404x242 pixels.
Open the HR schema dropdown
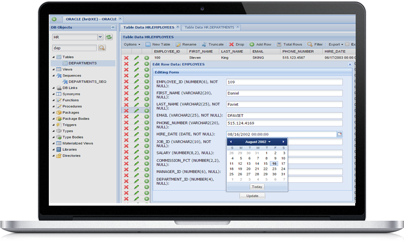100,37
